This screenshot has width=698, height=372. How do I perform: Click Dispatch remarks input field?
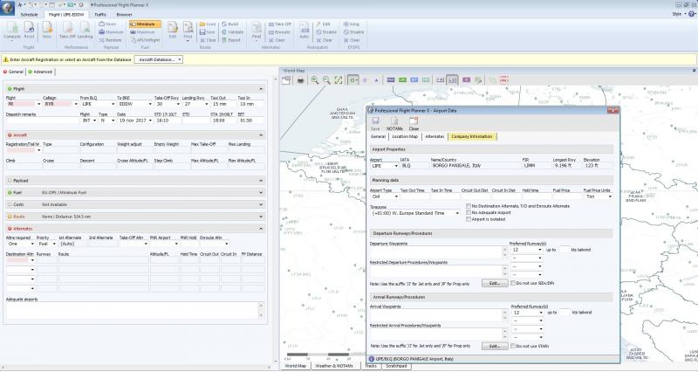pos(42,121)
